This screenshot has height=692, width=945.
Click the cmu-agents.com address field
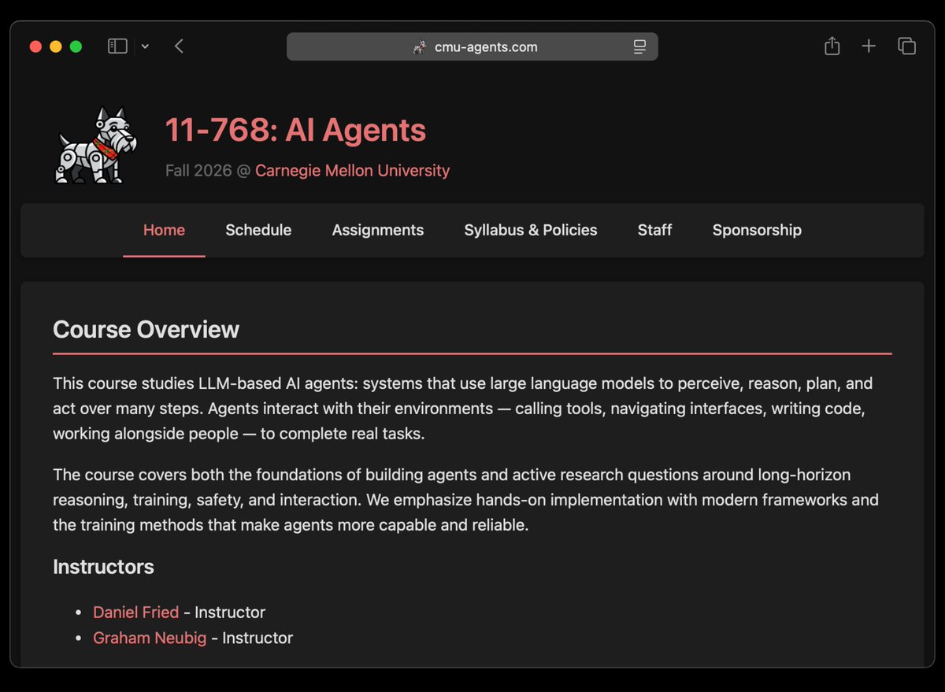(x=472, y=46)
